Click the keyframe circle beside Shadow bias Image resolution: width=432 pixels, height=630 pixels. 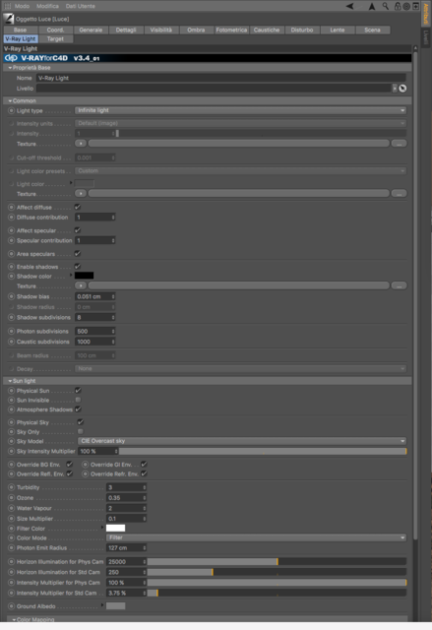click(x=11, y=296)
